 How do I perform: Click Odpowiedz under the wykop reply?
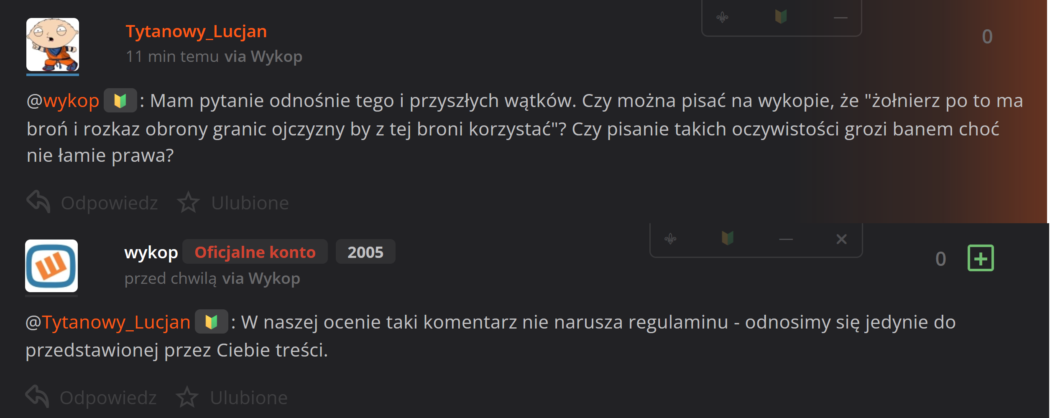[x=91, y=398]
